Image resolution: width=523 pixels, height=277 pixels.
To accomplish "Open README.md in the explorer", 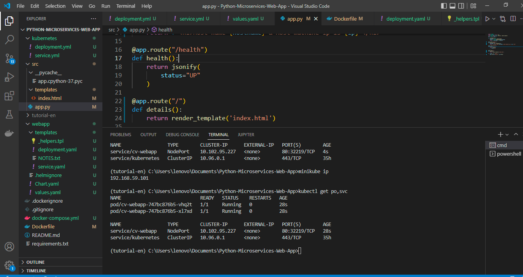I will tap(60, 235).
